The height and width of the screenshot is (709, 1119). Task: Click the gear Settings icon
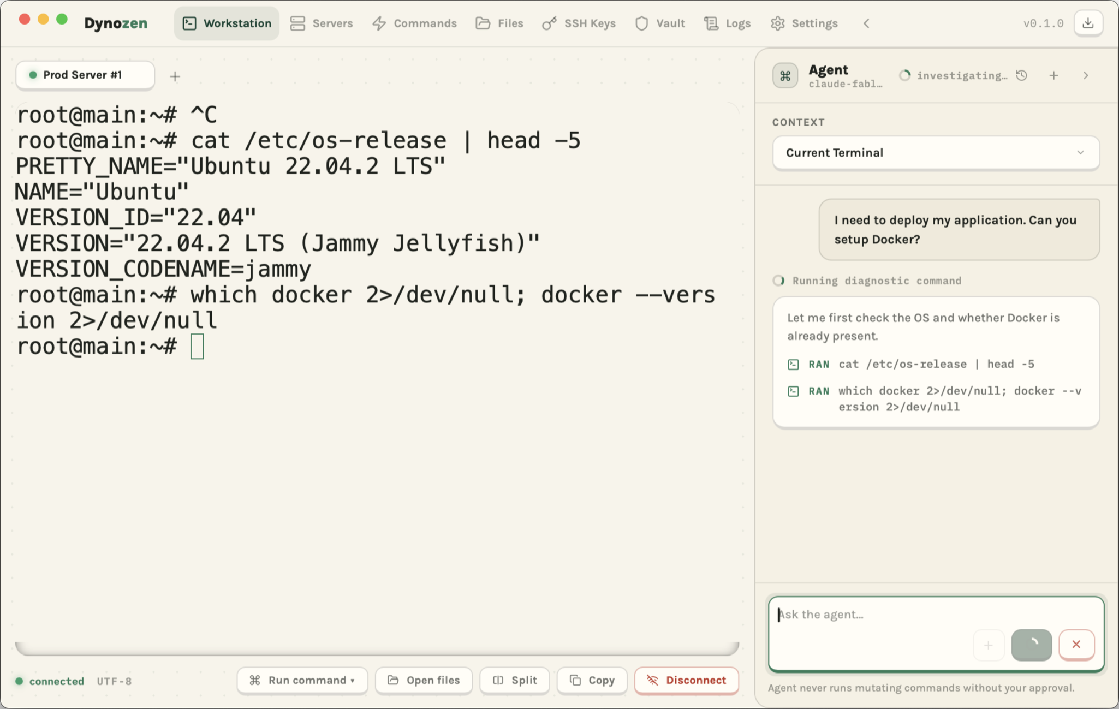point(778,23)
